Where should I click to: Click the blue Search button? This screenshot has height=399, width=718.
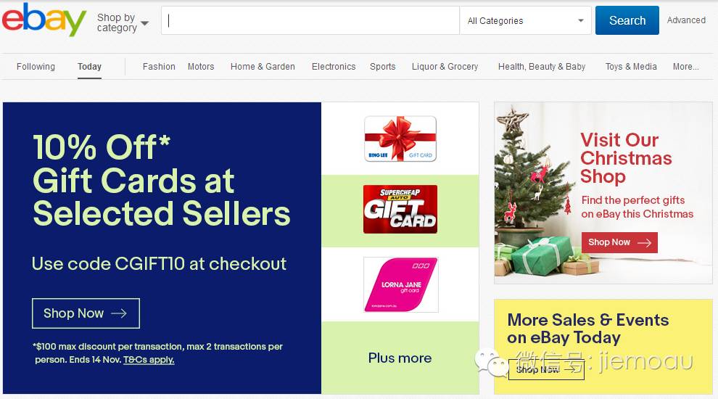(x=627, y=20)
